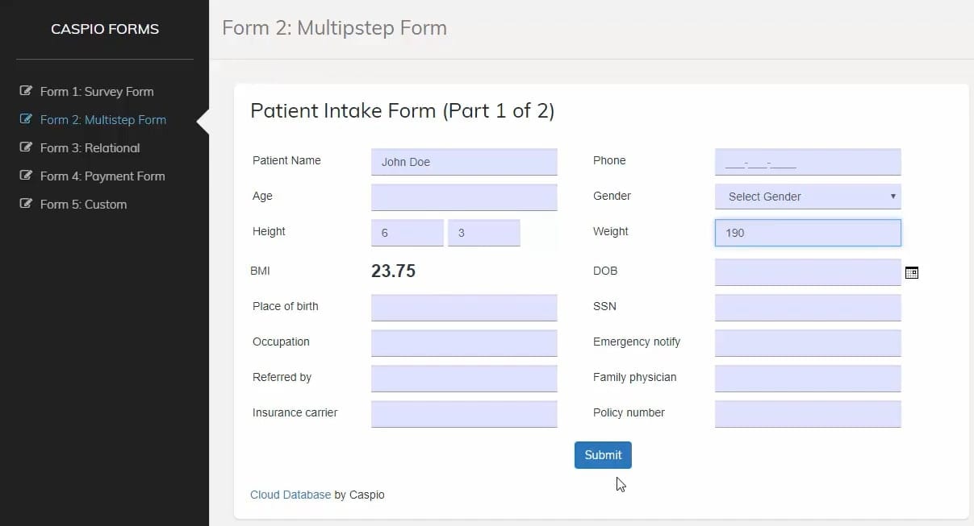Click the edit icon beside Form 1
This screenshot has height=526, width=974.
point(26,91)
